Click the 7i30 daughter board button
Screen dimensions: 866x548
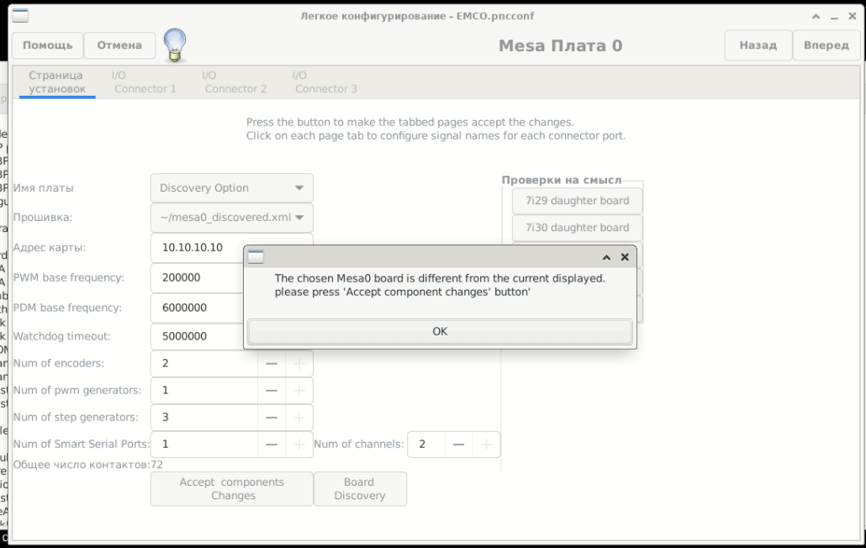point(577,228)
